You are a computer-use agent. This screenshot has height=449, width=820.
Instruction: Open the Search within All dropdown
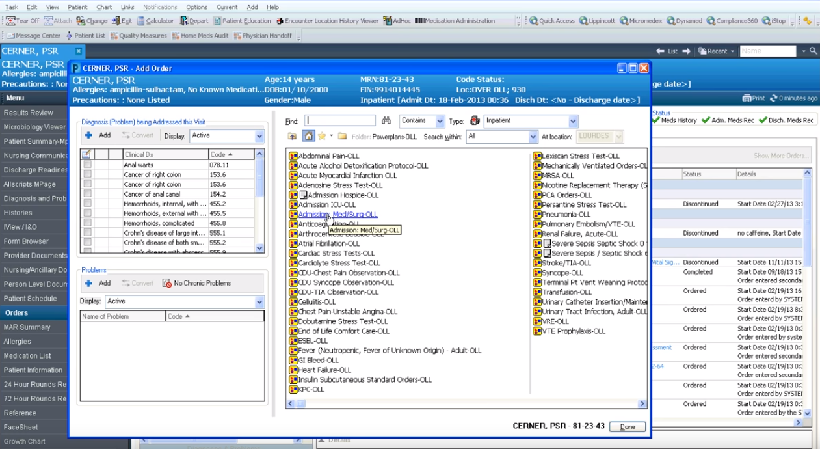click(x=533, y=137)
